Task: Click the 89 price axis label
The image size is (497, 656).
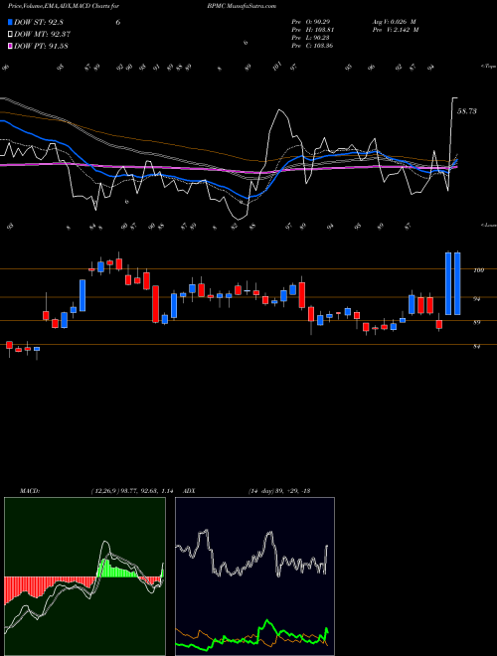Action: tap(477, 323)
